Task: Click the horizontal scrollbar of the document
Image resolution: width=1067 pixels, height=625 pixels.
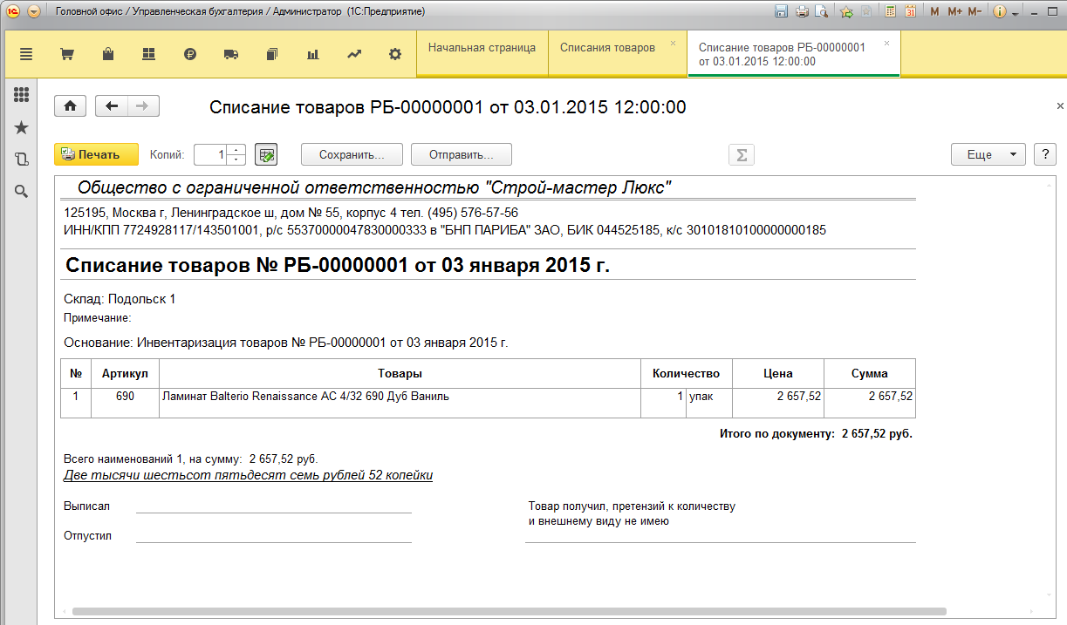Action: (509, 612)
